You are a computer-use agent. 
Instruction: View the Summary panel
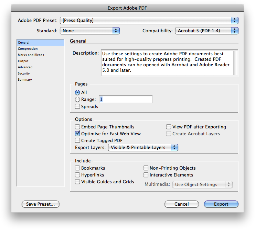click(x=41, y=80)
